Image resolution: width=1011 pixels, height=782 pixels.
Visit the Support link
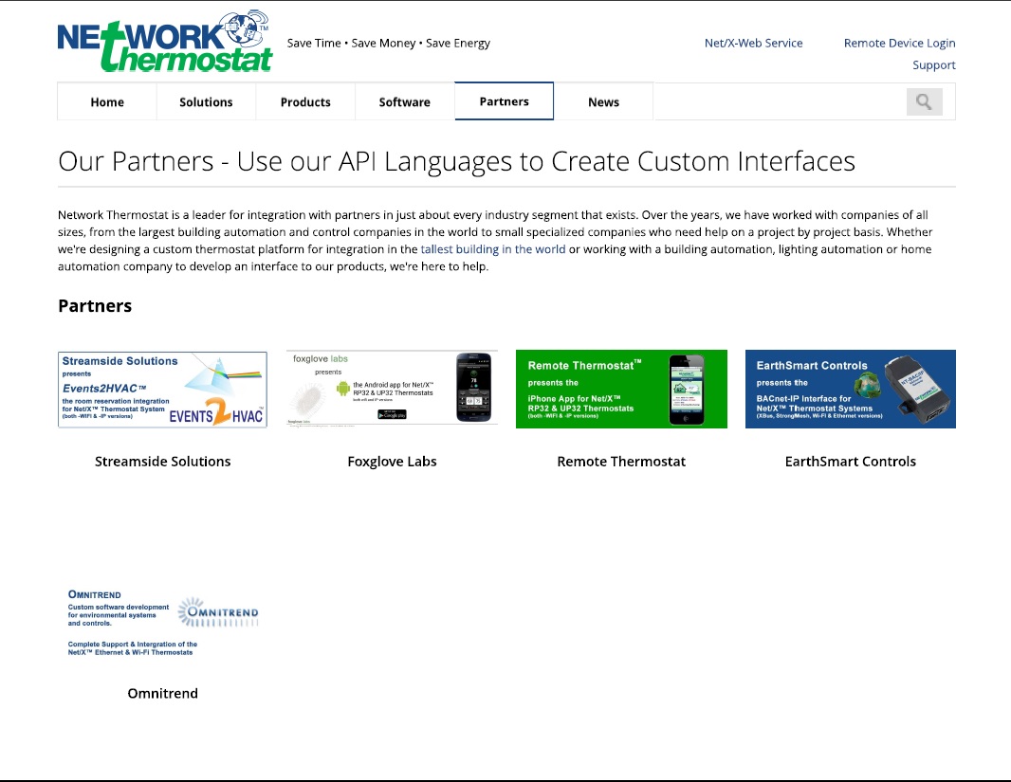(x=933, y=65)
